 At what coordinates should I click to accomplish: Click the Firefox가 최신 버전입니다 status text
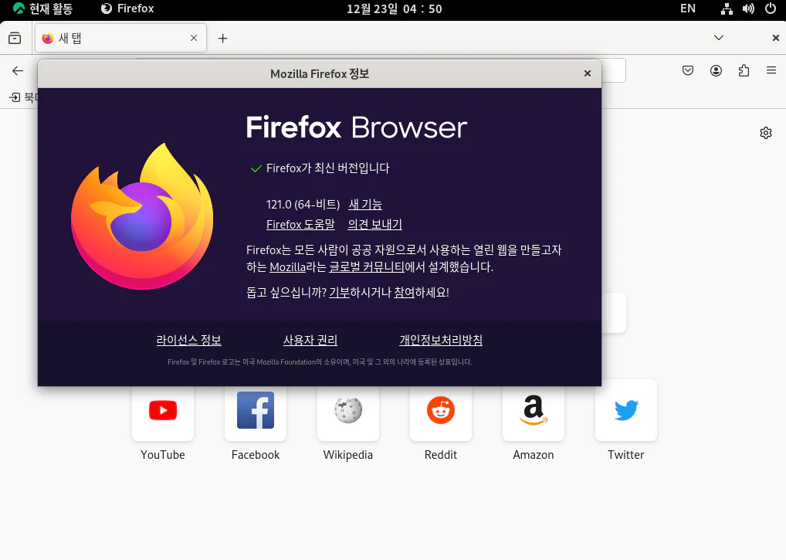coord(328,168)
